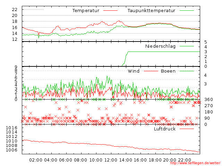Click the 14:00 time axis label
The image size is (222, 166).
[126, 160]
